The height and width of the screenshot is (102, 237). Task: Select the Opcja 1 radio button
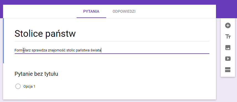click(18, 86)
